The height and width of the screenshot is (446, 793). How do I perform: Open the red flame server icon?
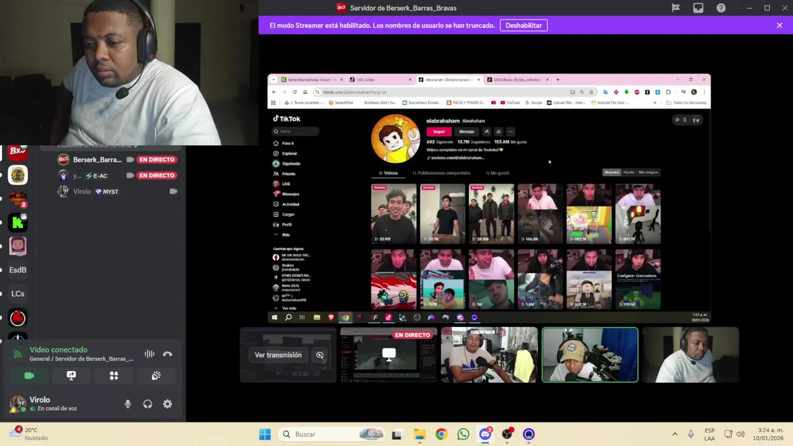pos(18,318)
